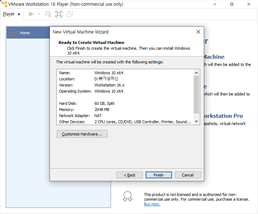Click the license ribbon badge icon
Image resolution: width=258 pixels, height=214 pixels.
click(x=128, y=196)
